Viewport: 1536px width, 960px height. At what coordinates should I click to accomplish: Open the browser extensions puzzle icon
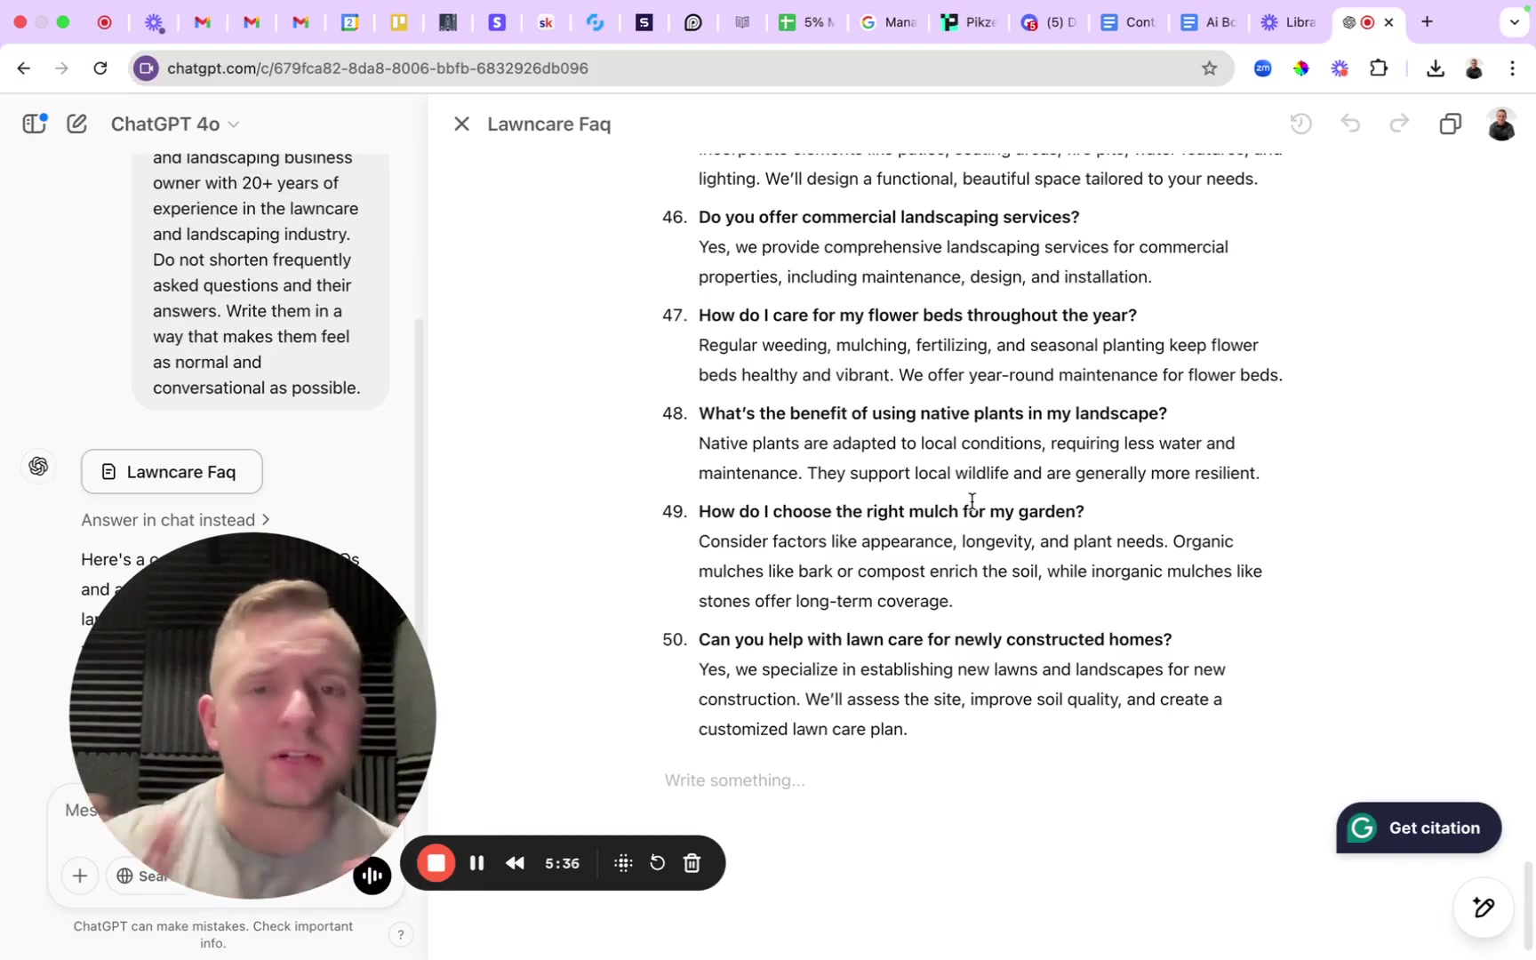1379,68
